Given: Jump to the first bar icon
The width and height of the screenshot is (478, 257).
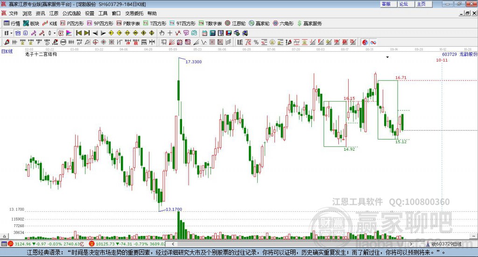Looking at the screenshot, I should click(79, 33).
